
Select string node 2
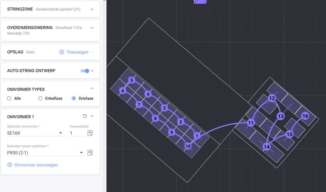181,122
